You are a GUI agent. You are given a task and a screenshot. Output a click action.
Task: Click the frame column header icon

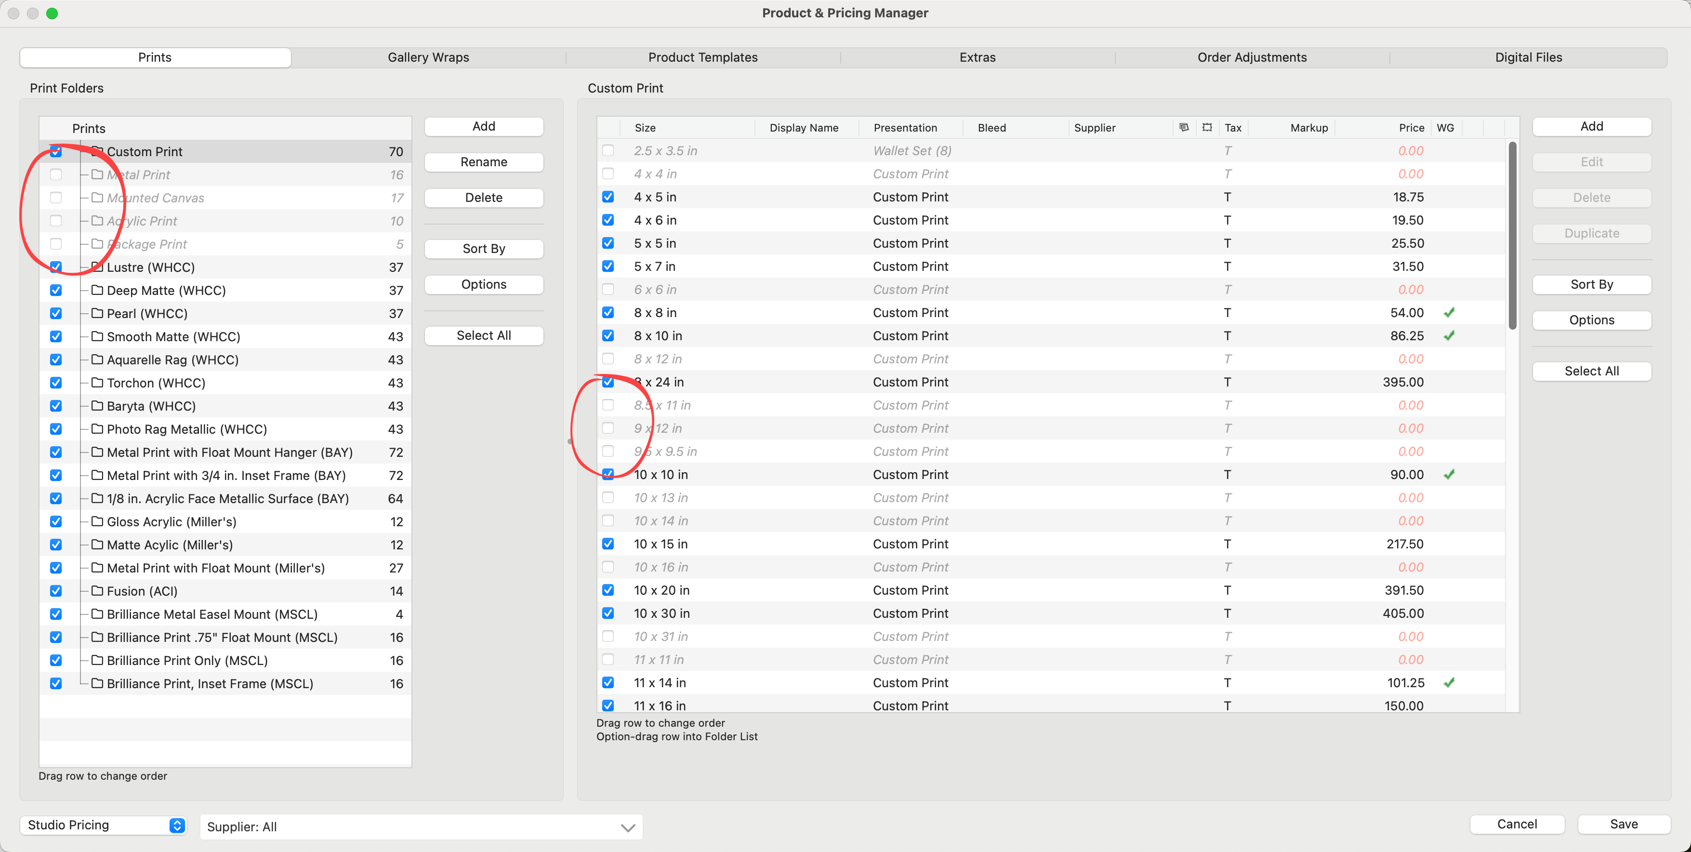[1206, 127]
